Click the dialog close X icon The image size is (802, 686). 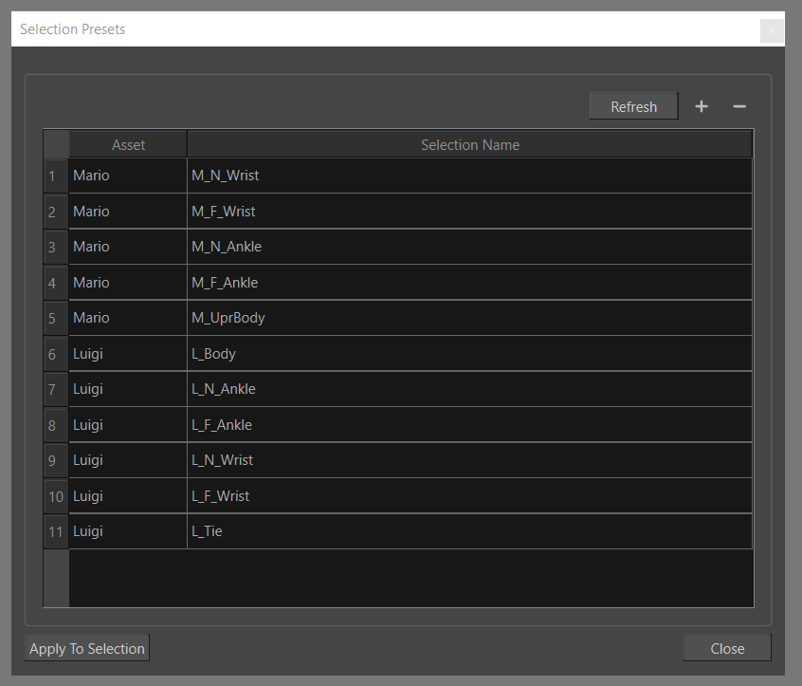(772, 30)
